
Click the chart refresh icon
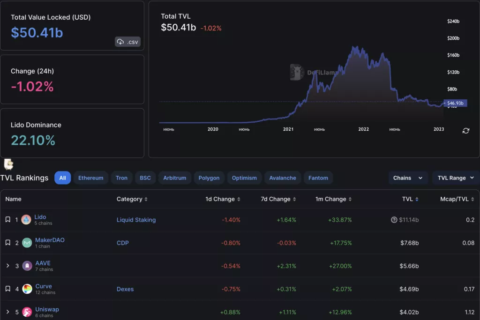tap(465, 131)
